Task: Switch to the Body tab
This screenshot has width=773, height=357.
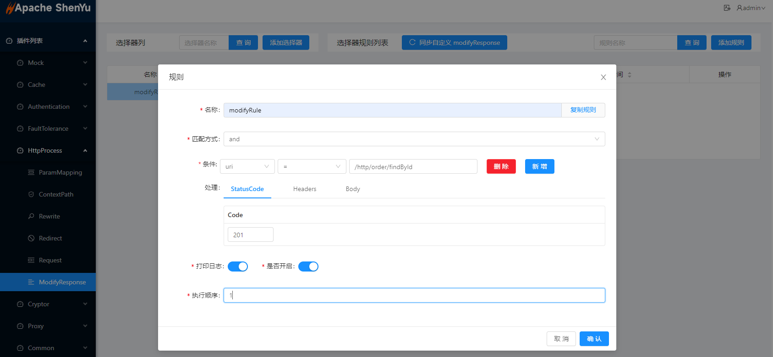Action: (x=353, y=189)
